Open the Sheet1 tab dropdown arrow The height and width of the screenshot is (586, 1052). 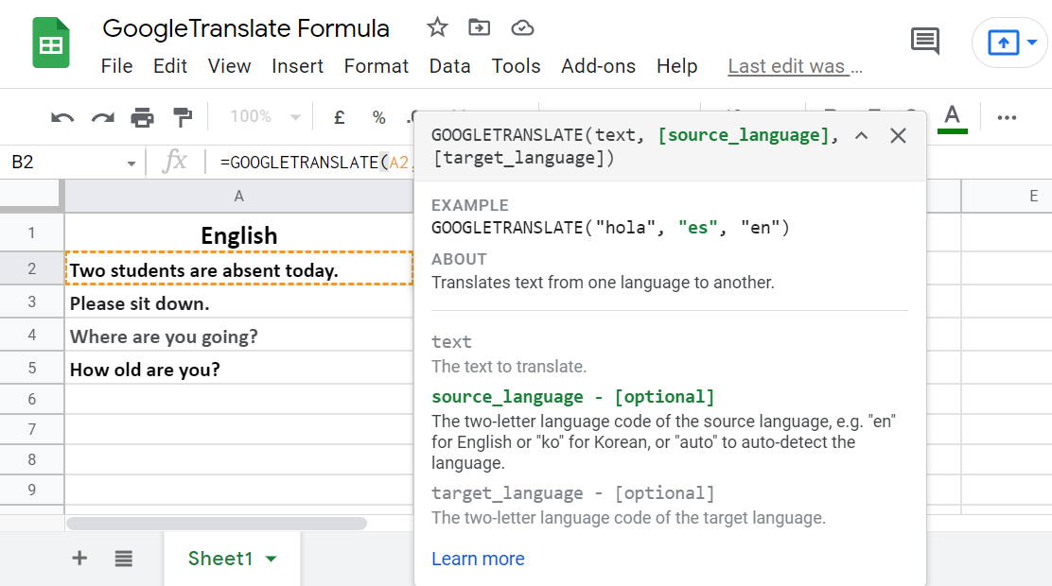click(x=272, y=559)
